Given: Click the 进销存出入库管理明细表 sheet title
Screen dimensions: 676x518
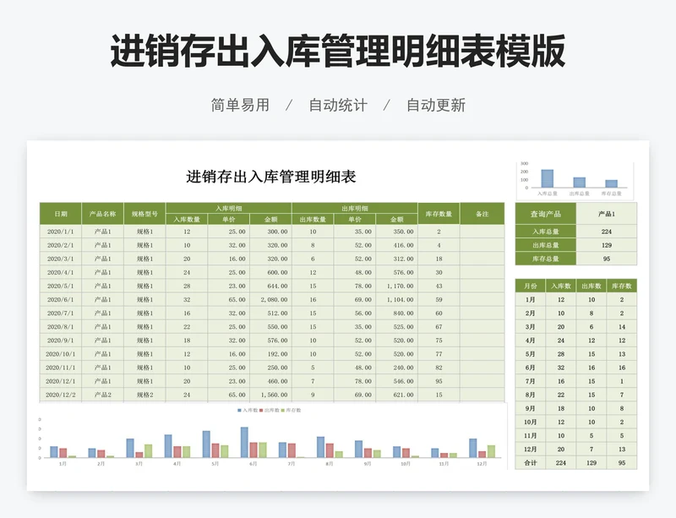Looking at the screenshot, I should pyautogui.click(x=270, y=177).
